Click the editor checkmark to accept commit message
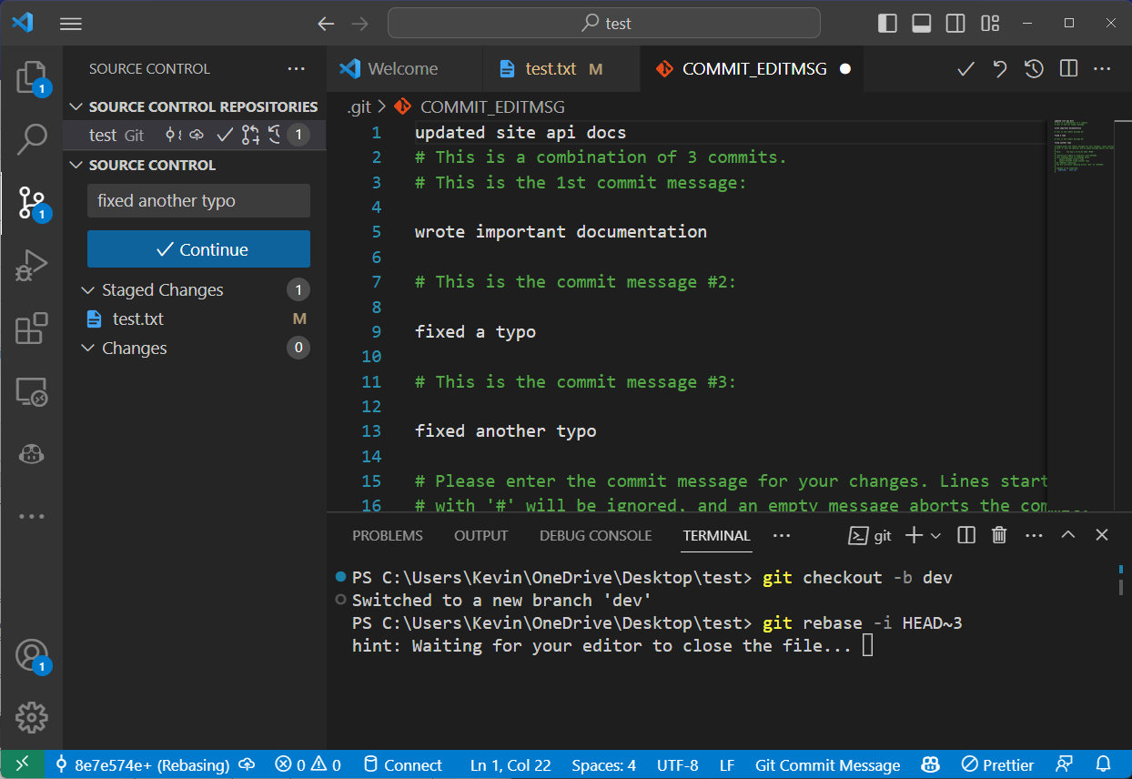Viewport: 1132px width, 779px height. click(965, 69)
